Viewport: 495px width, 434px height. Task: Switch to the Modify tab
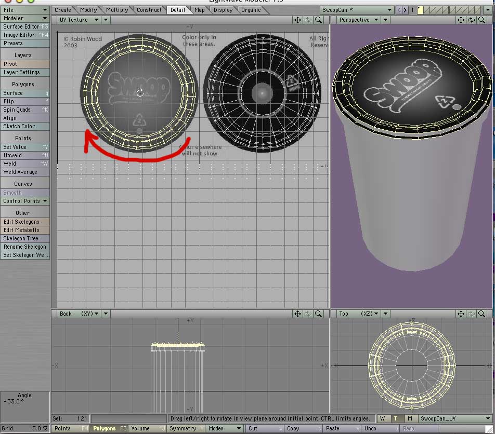point(88,10)
